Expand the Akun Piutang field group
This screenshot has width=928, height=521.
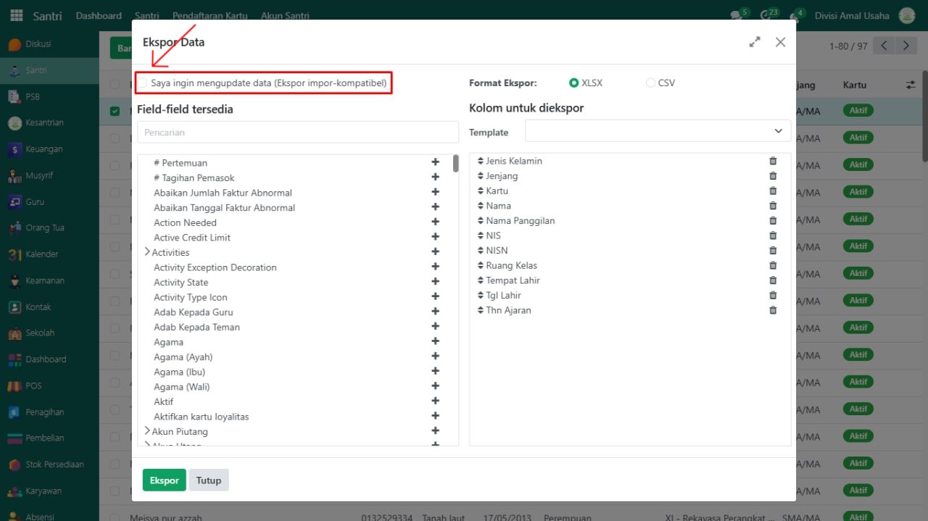147,431
